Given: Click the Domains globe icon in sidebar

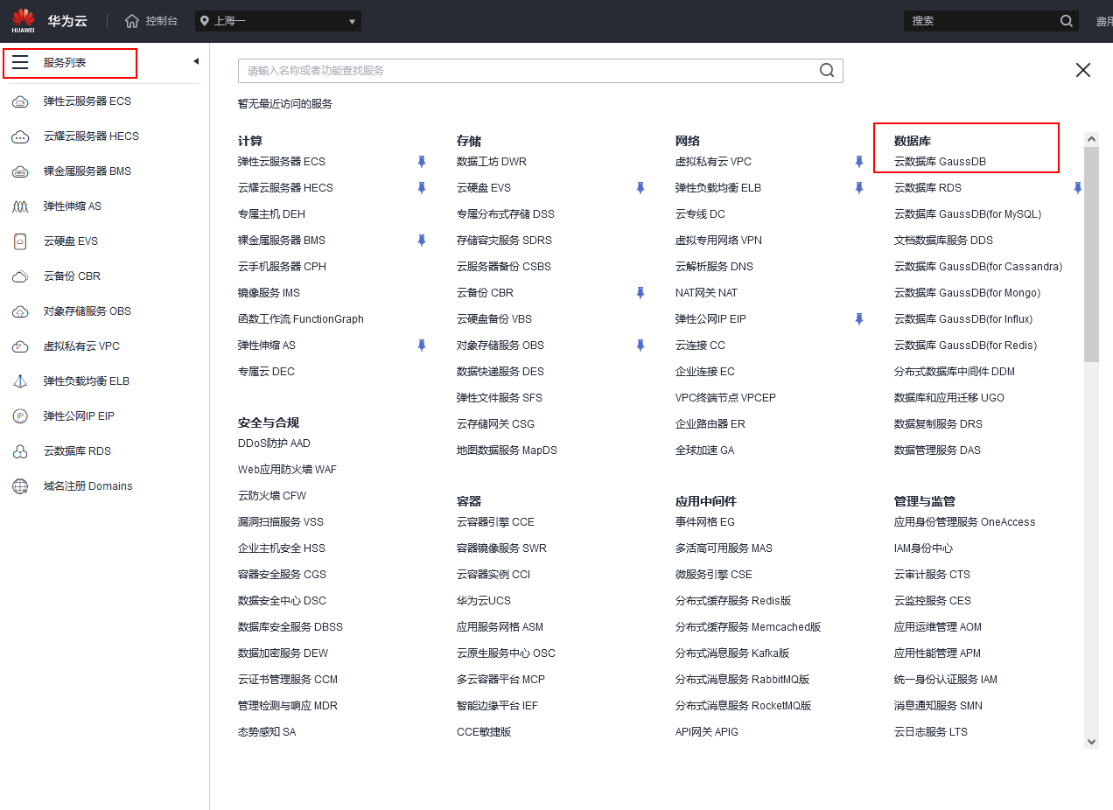Looking at the screenshot, I should 20,486.
